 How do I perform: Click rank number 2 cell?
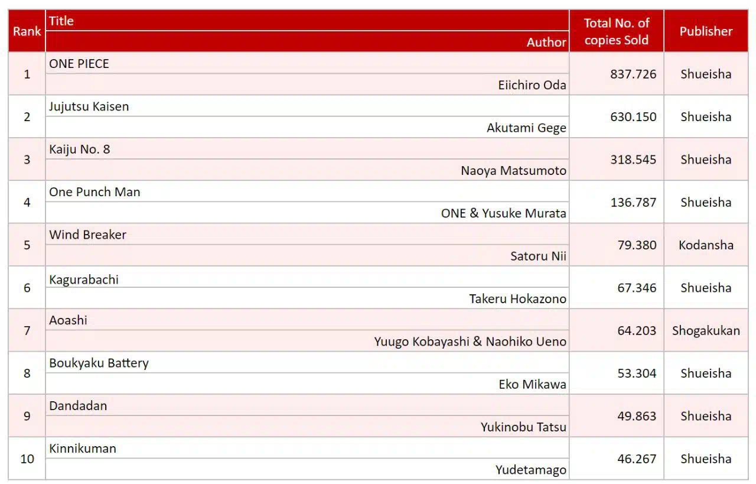coord(27,116)
